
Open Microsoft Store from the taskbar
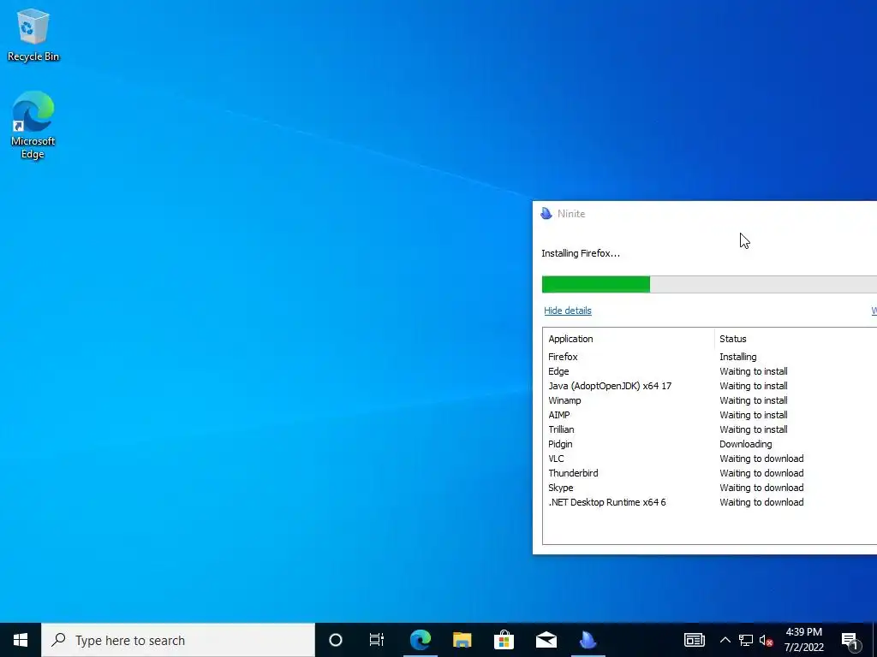coord(504,640)
